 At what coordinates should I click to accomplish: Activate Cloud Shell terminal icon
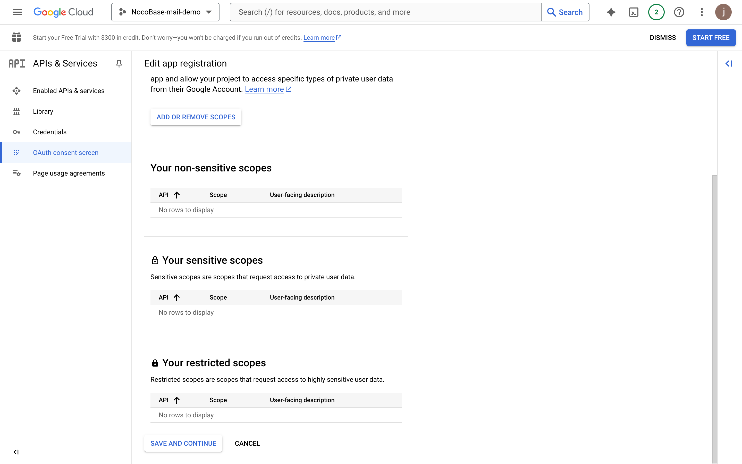point(634,12)
